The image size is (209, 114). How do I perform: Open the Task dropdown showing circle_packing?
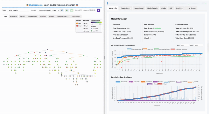(18, 10)
